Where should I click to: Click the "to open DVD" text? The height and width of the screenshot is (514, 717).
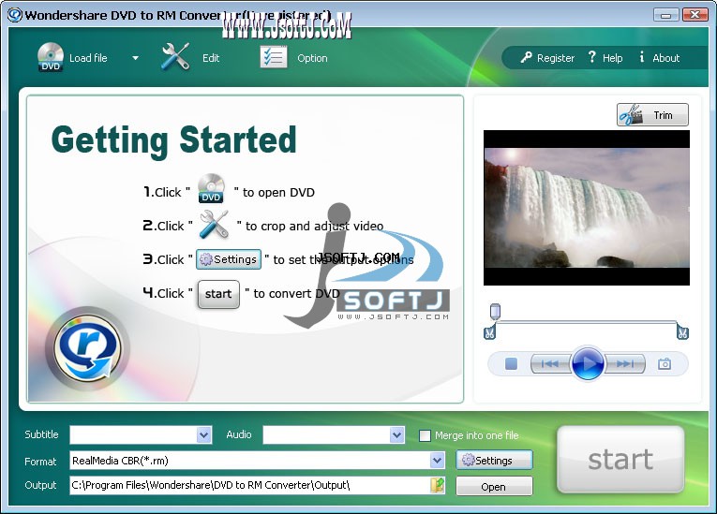click(x=278, y=192)
